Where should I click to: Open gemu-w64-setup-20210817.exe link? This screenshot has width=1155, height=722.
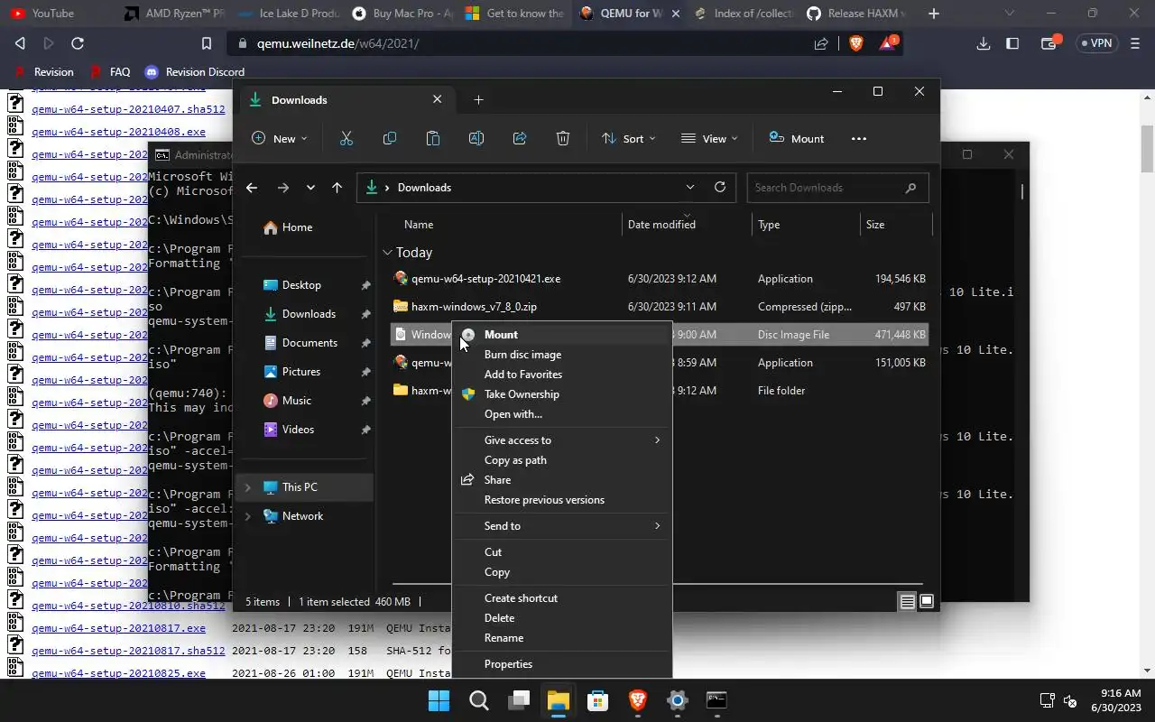[118, 628]
